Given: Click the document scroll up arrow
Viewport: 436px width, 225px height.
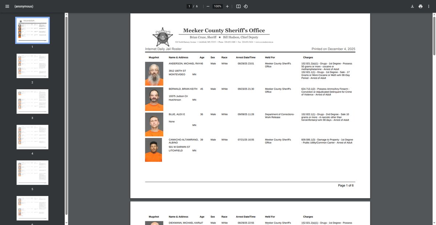Looking at the screenshot, I should tap(434, 15).
